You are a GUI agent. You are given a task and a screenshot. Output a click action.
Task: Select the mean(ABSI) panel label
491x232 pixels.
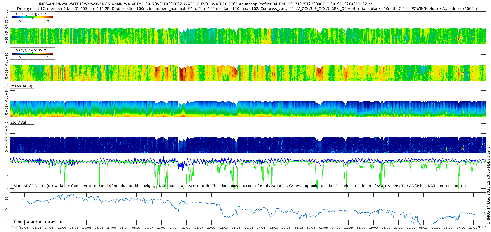(22, 86)
